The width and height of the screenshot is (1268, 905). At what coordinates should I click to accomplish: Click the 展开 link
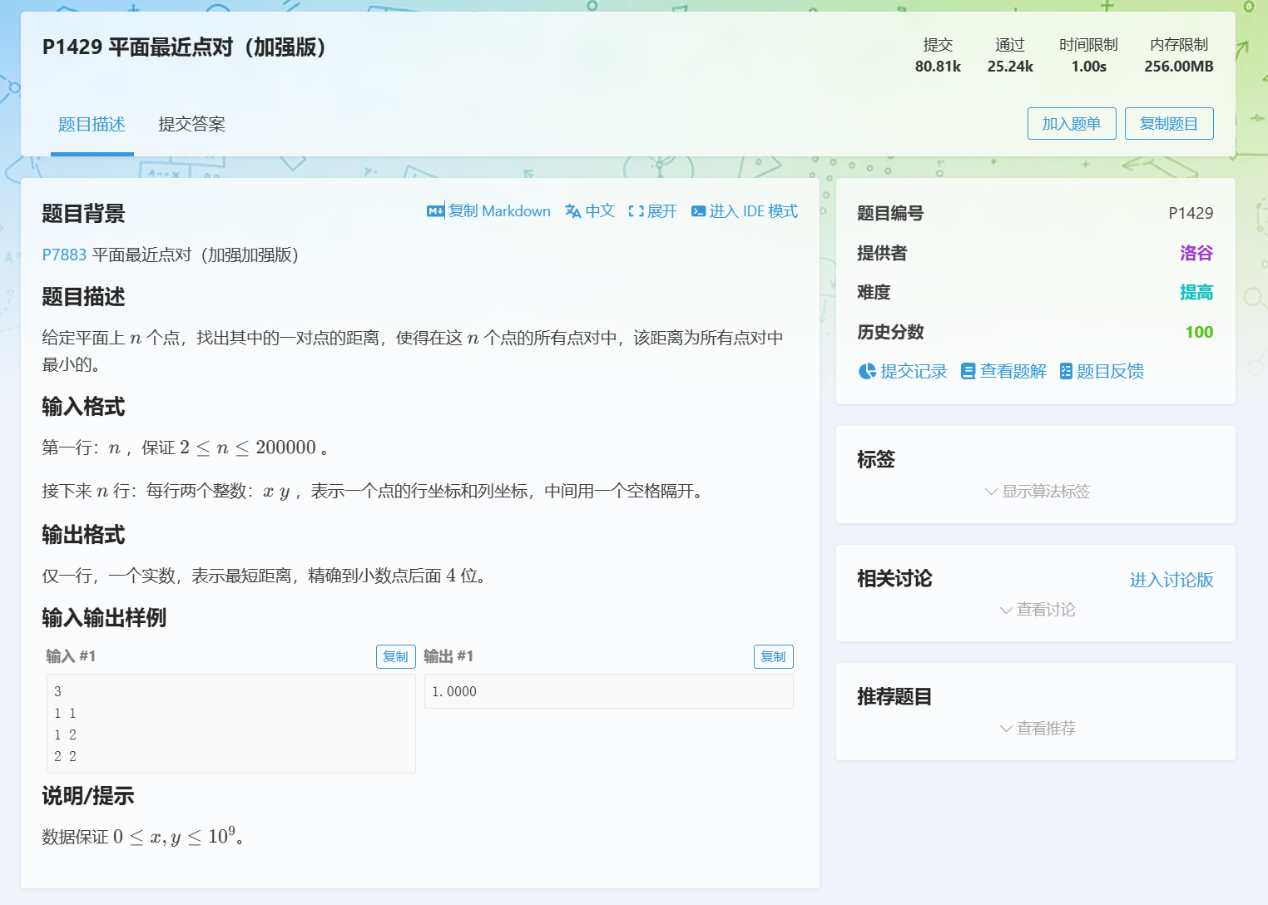point(662,211)
